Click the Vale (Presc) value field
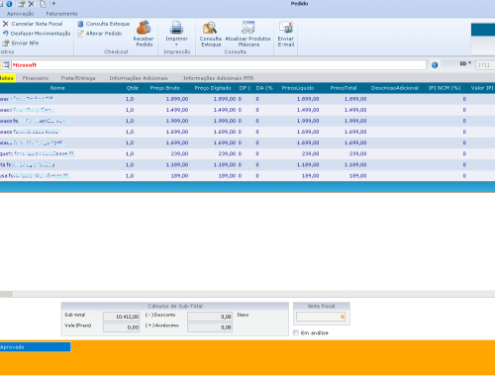Viewport: 495px width, 376px height. 121,328
